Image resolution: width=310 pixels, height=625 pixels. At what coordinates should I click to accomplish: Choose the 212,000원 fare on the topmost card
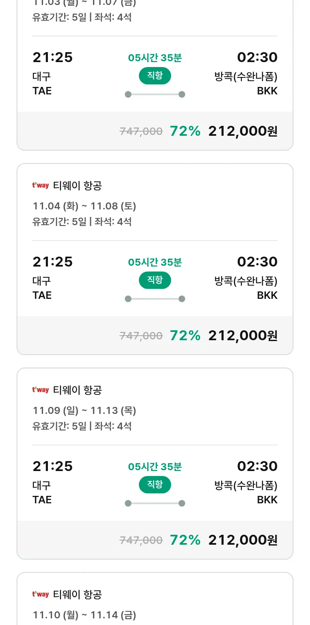(x=243, y=131)
